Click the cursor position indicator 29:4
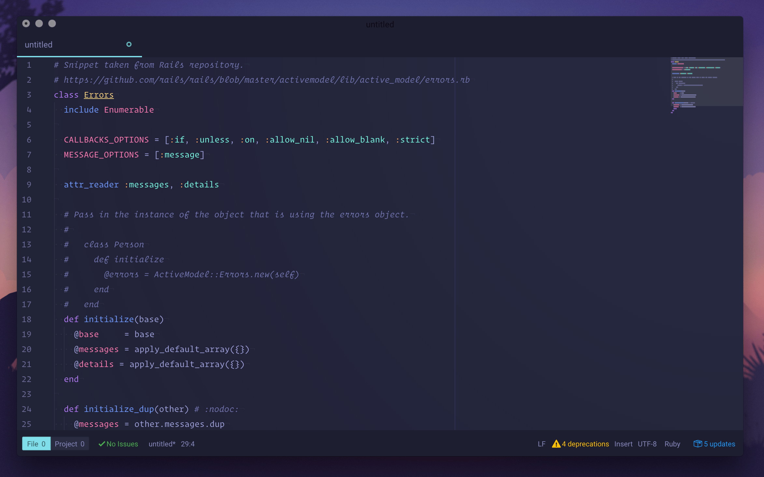Screen dimensions: 764x477 coord(188,443)
